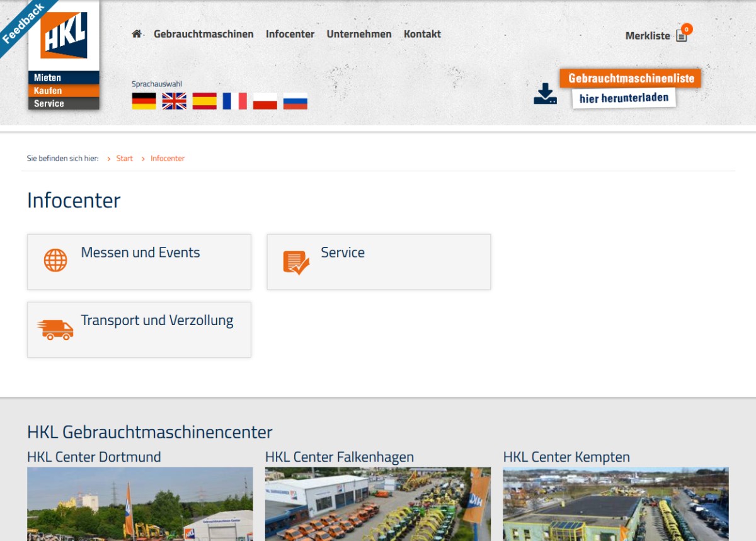Open the Kontakt menu item
Screen dimensions: 756x541
tap(422, 34)
